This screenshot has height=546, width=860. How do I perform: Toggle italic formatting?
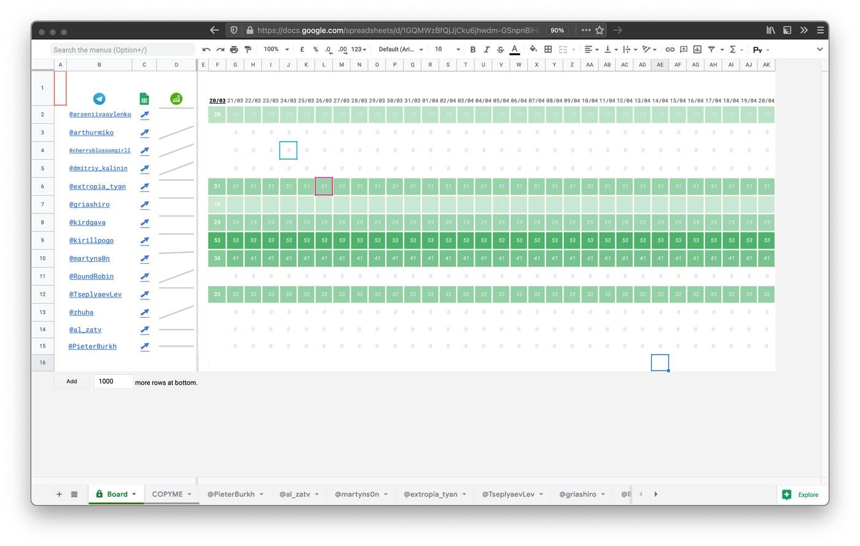click(487, 50)
